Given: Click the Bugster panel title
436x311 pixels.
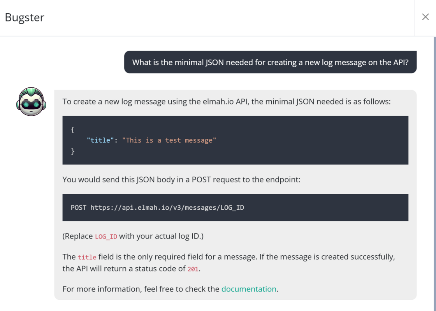Looking at the screenshot, I should pyautogui.click(x=25, y=17).
